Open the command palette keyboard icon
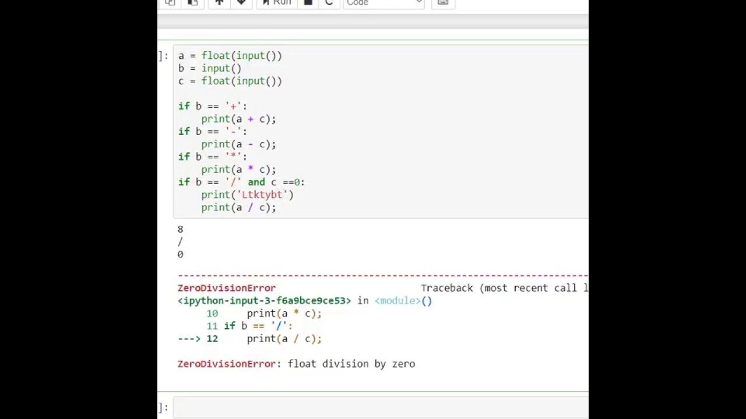The width and height of the screenshot is (746, 419). 443,2
